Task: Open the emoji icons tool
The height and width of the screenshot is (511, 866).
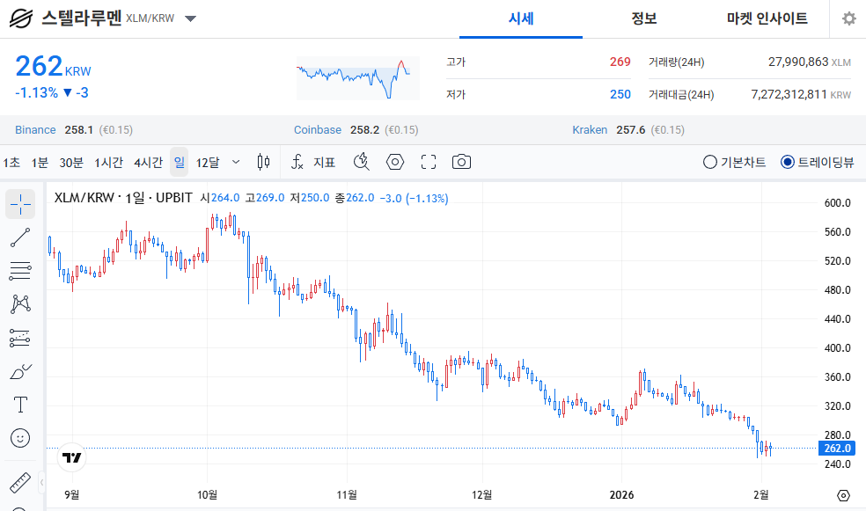Action: click(20, 438)
